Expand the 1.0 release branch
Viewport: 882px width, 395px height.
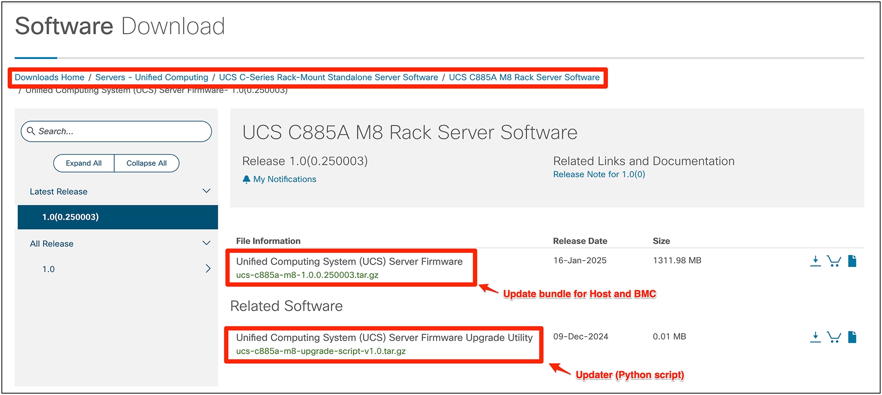coord(208,269)
